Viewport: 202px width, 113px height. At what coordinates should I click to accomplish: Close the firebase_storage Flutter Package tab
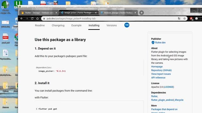[135, 13]
